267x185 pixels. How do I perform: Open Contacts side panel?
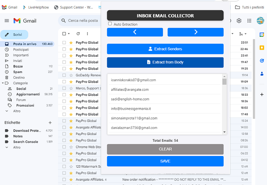[x=262, y=74]
